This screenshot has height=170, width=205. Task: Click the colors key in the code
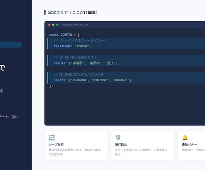59,80
